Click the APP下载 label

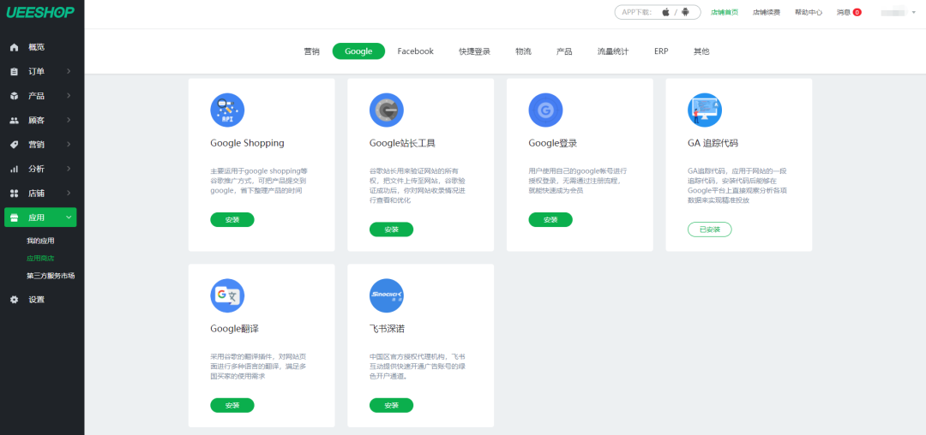(x=638, y=12)
